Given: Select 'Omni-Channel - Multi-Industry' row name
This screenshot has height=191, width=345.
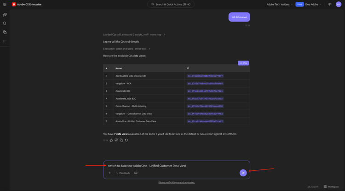Looking at the screenshot, I should tap(131, 106).
